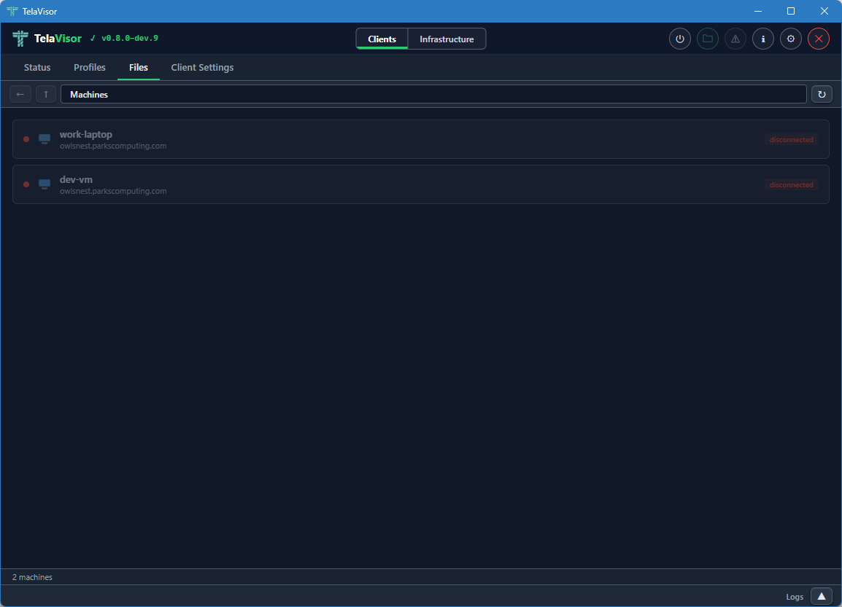
Task: Click the Machines path field
Action: click(433, 95)
